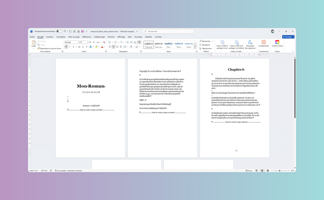Open the Références tab
The height and width of the screenshot is (200, 324).
87,37
